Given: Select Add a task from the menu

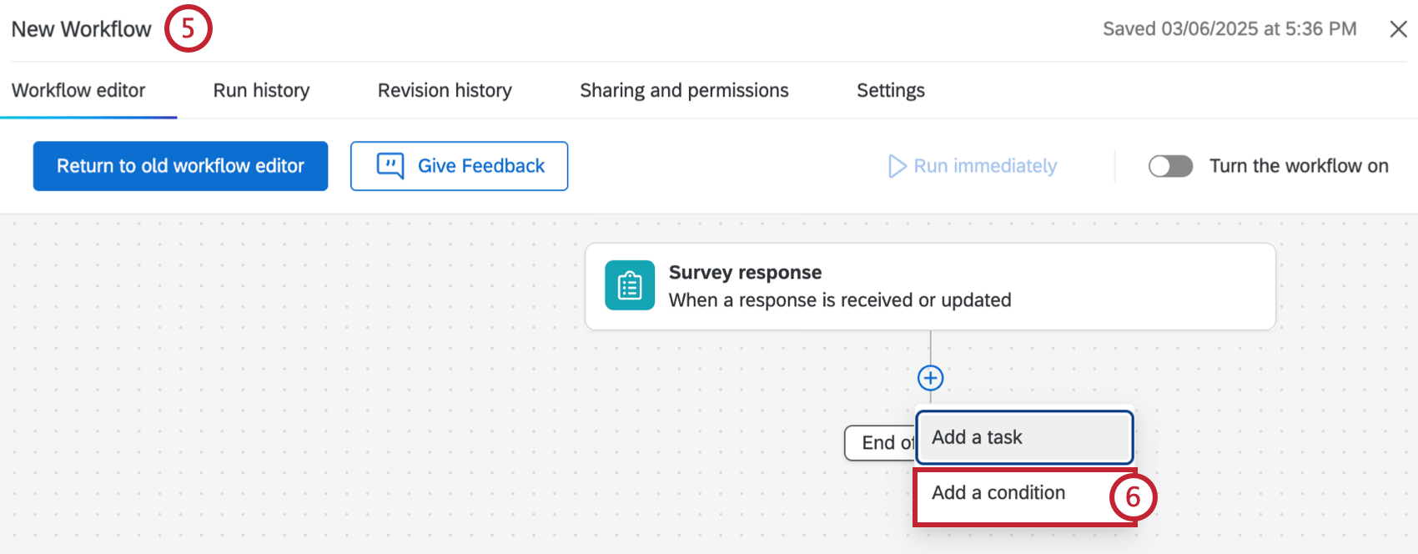Looking at the screenshot, I should click(x=1023, y=437).
